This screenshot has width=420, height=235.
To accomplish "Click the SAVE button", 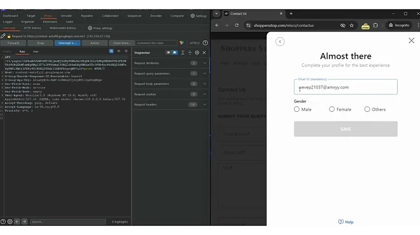I will point(345,129).
